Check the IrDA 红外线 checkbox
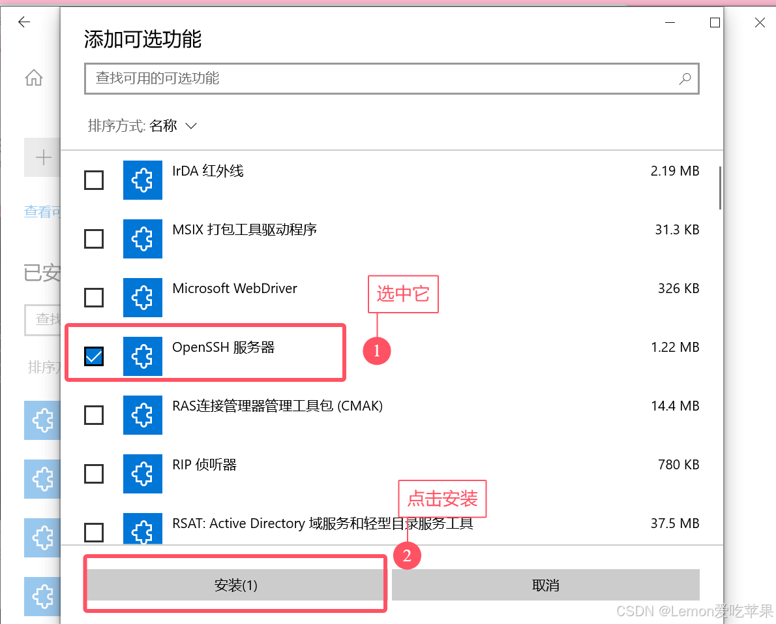This screenshot has width=776, height=624. [x=94, y=180]
